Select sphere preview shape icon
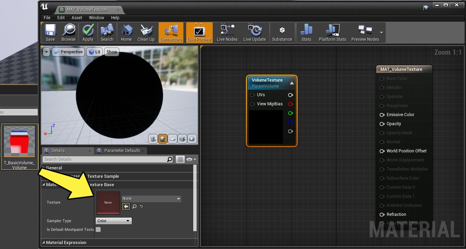 coord(162,139)
